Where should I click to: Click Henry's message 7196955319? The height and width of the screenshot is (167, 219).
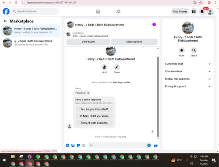coord(82,93)
